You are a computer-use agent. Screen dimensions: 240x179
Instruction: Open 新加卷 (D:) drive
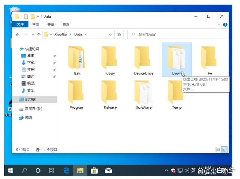click(33, 109)
